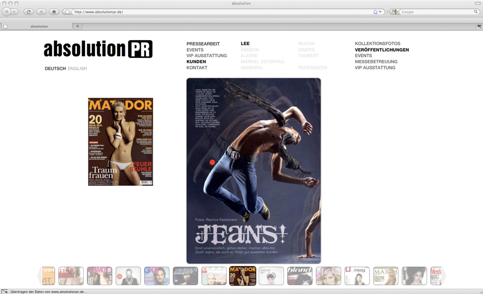
Task: Click the browser back arrow button
Action: click(x=7, y=11)
